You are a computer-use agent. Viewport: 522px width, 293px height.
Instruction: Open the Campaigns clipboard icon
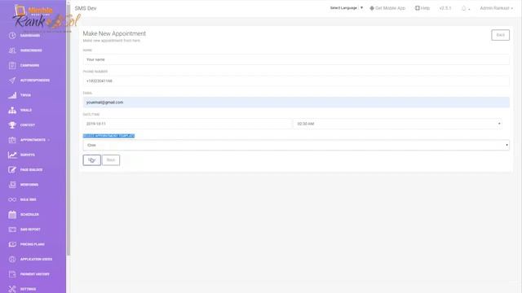(x=12, y=65)
